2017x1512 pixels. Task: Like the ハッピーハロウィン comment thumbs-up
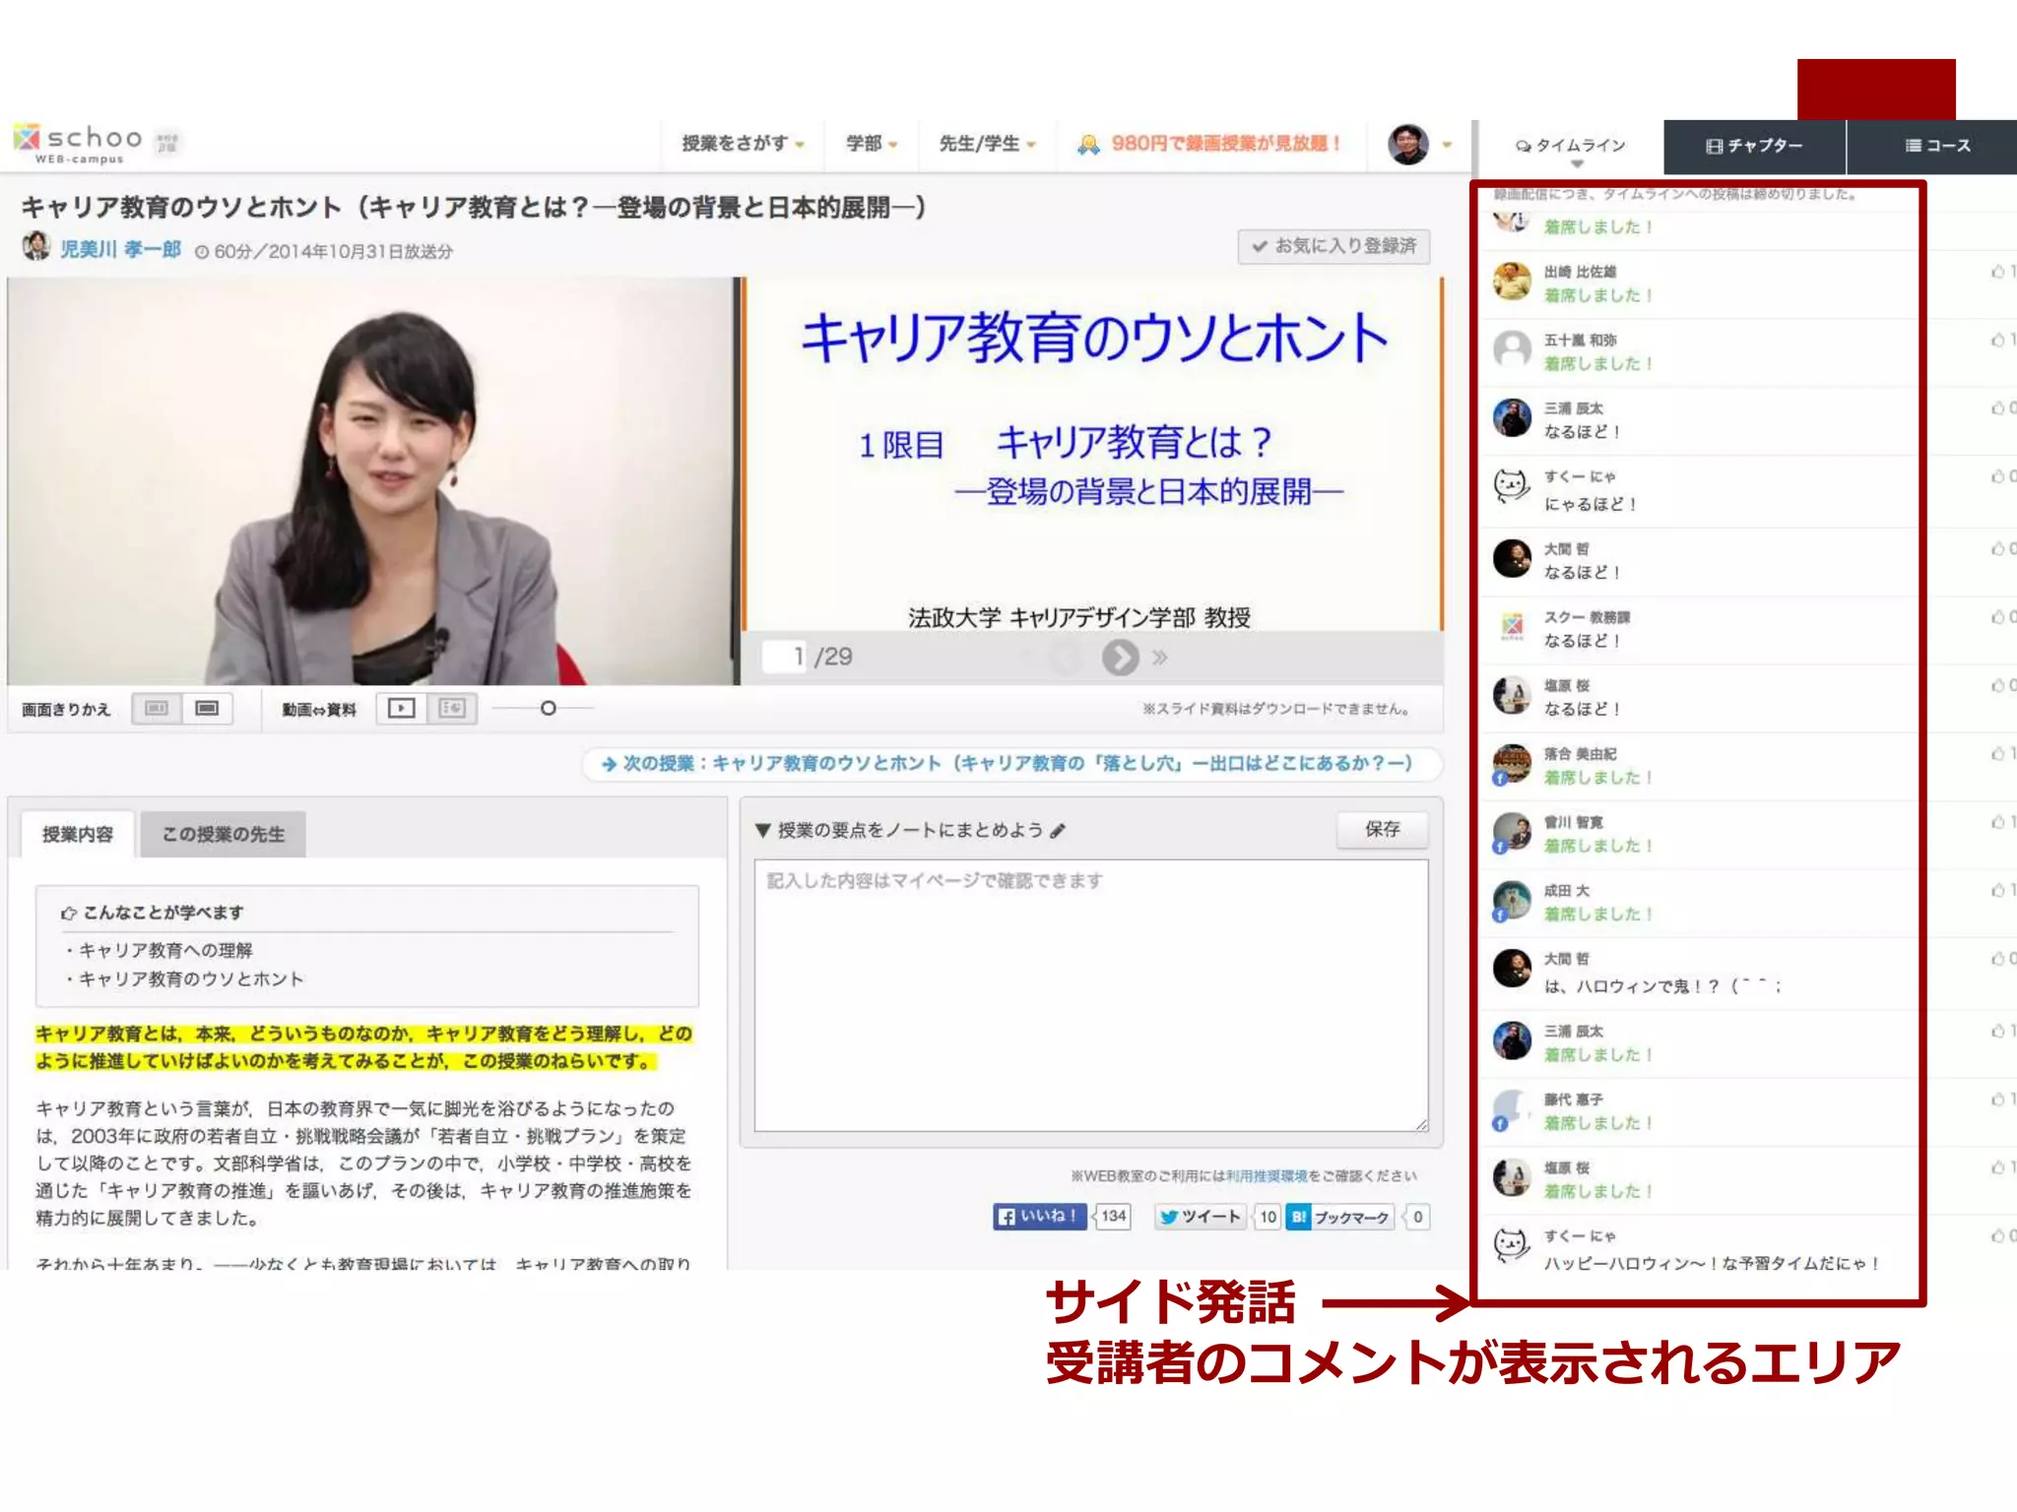(x=1998, y=1236)
